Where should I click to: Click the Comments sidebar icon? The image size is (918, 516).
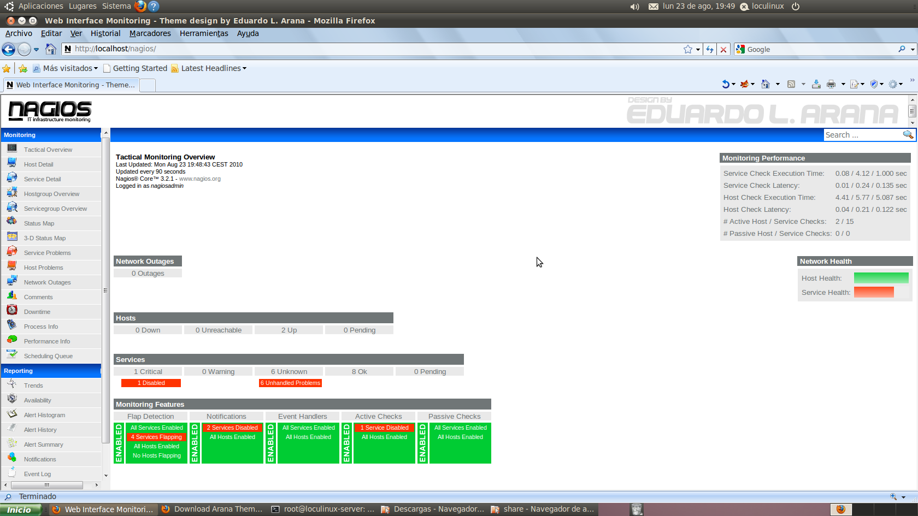[12, 296]
